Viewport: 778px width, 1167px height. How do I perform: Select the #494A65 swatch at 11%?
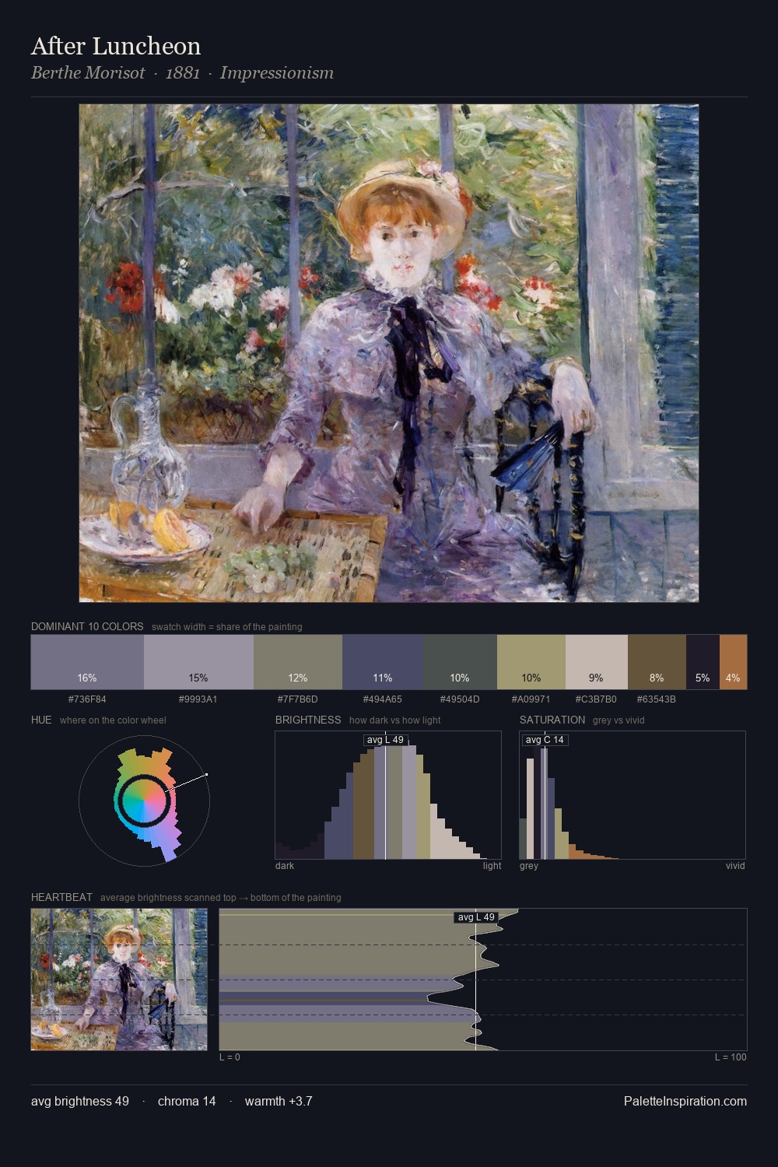[x=383, y=662]
